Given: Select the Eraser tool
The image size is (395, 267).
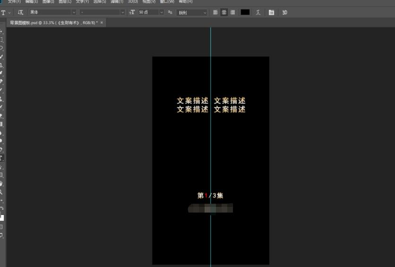Looking at the screenshot, I should pos(1,116).
